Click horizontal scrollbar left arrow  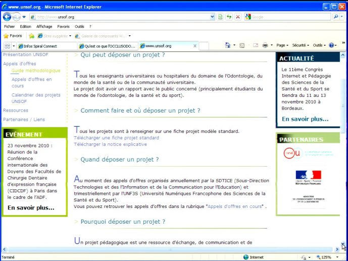click(4, 249)
